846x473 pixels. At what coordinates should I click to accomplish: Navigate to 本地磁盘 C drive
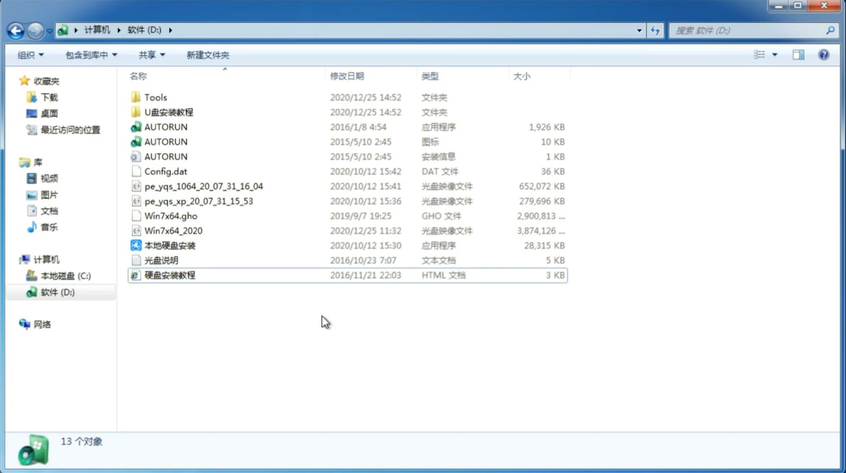coord(66,276)
